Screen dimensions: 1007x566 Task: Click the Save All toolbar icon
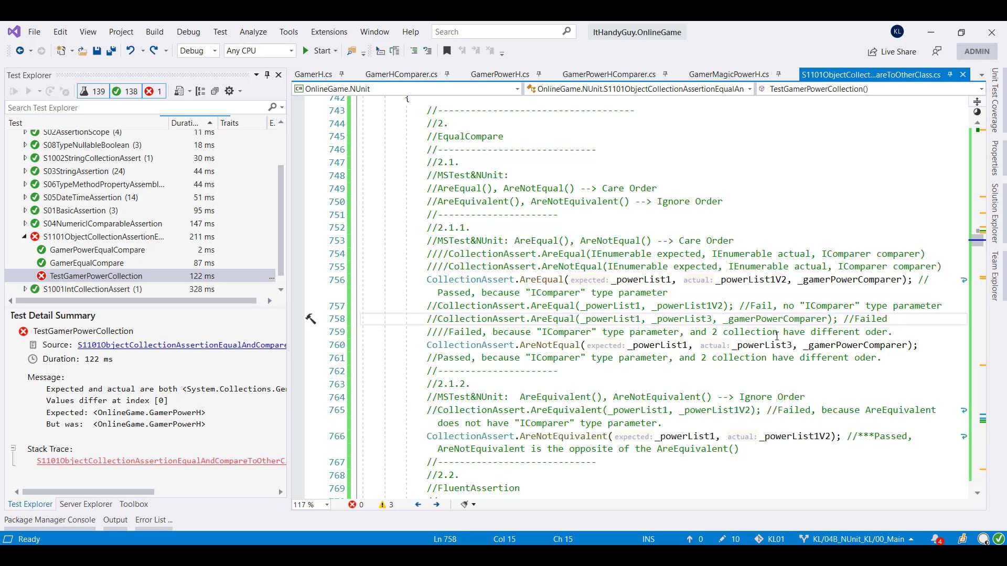111,51
